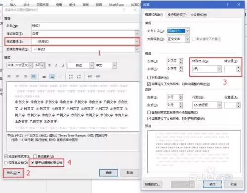
Task: Decrease 段前(B) spacing with down arrow
Action: click(x=181, y=99)
